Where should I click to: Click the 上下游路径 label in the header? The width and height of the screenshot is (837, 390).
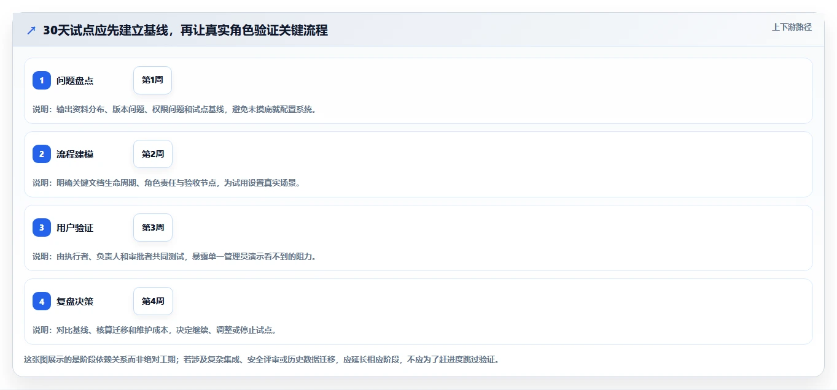(792, 27)
